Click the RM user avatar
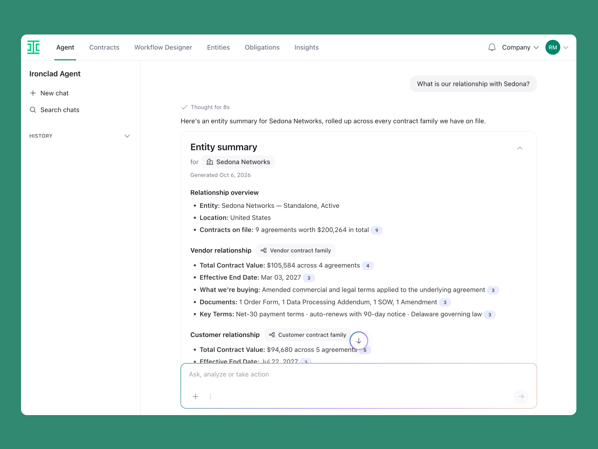The image size is (598, 449). click(x=552, y=47)
